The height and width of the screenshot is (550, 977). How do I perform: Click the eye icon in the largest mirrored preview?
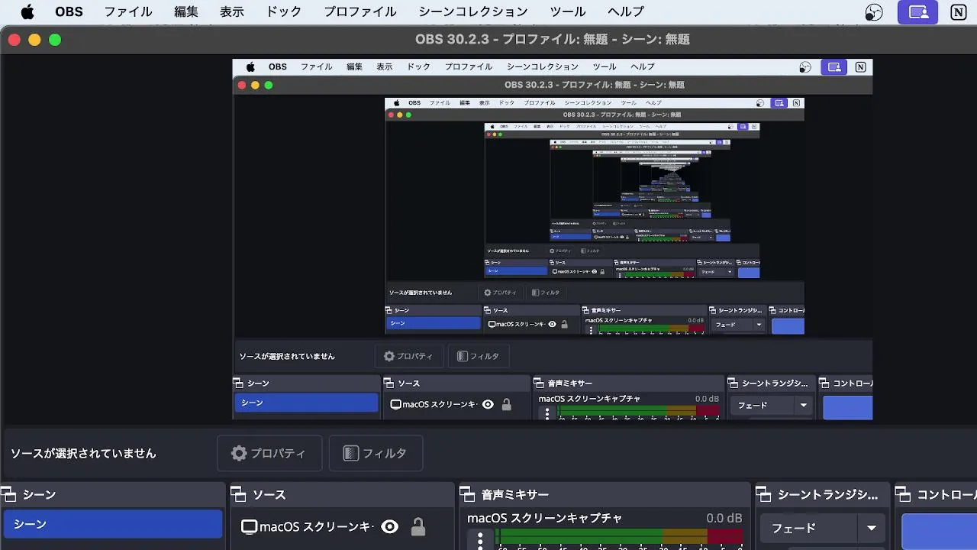[488, 405]
